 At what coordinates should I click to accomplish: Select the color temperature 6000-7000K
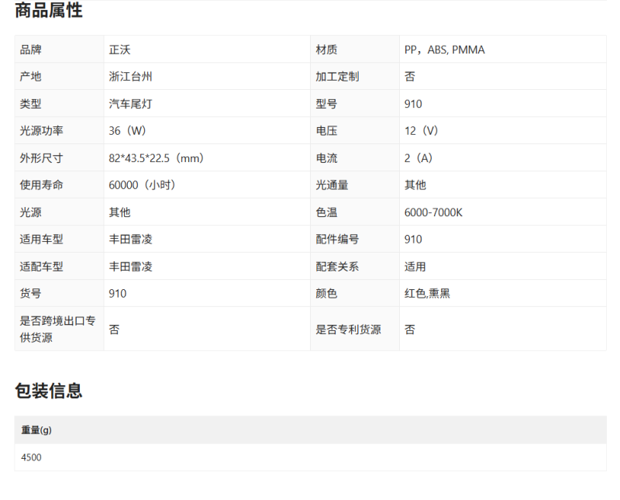433,212
